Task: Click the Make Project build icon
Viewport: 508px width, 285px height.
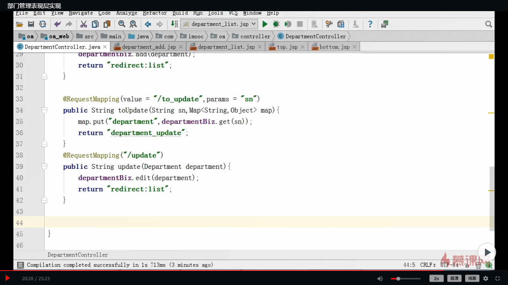Action: click(174, 24)
